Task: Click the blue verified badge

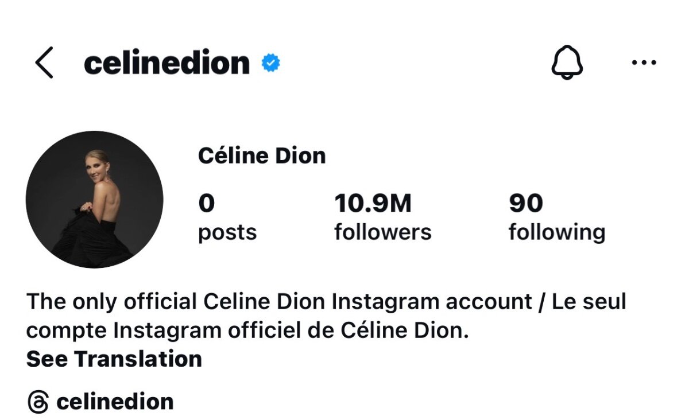Action: tap(270, 63)
